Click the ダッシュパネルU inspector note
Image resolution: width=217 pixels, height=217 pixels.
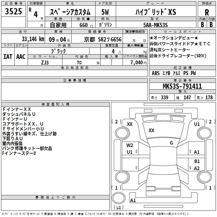(x=19, y=114)
